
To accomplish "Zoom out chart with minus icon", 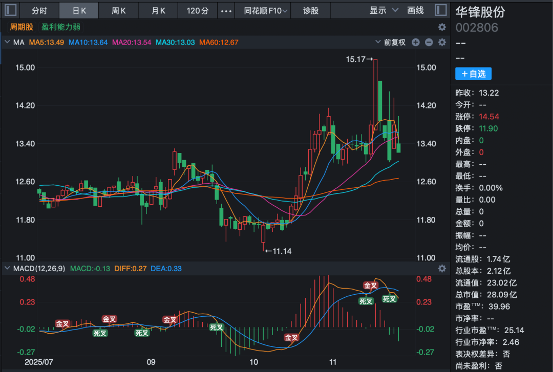I will [x=429, y=42].
